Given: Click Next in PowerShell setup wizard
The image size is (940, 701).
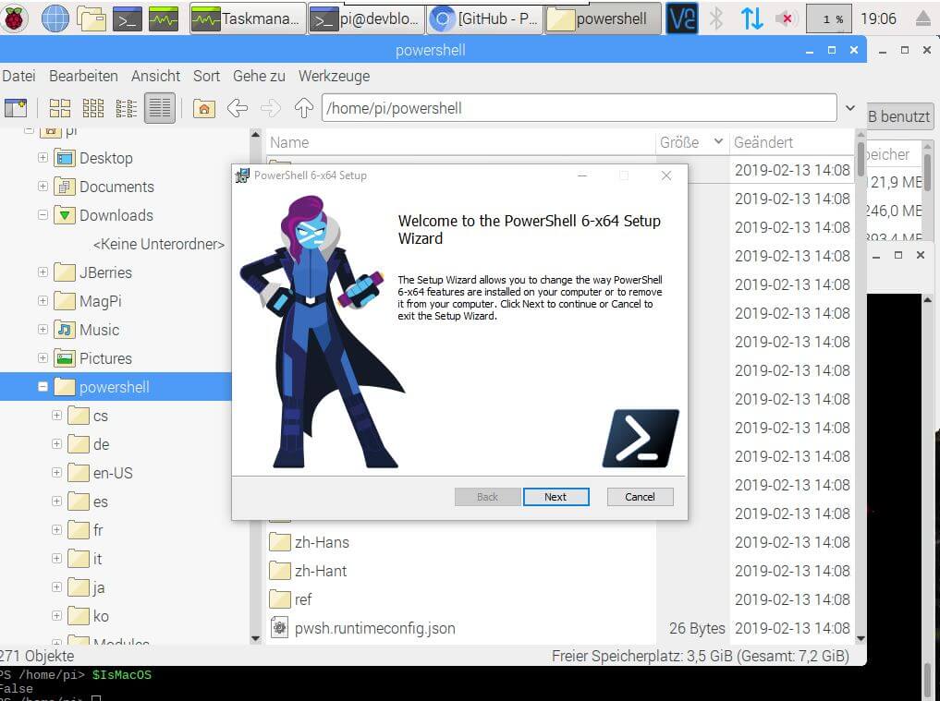Looking at the screenshot, I should click(555, 497).
